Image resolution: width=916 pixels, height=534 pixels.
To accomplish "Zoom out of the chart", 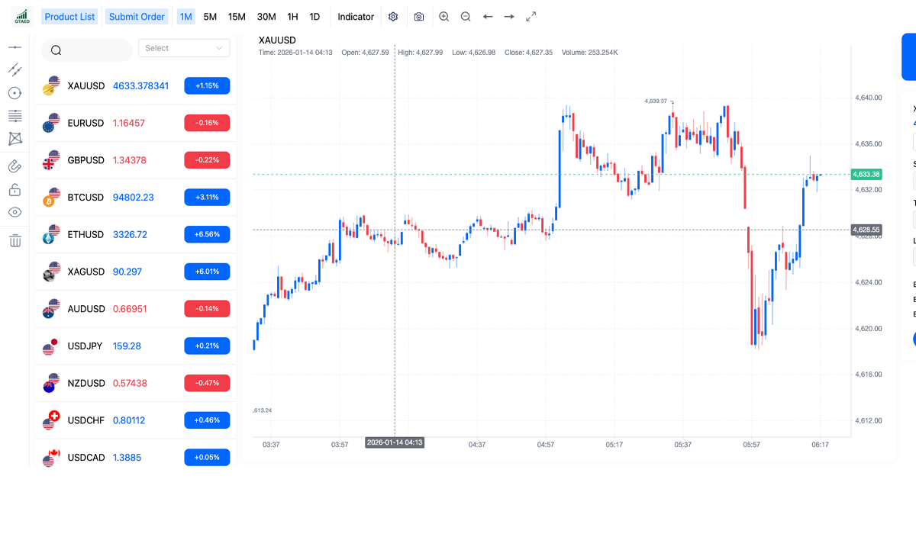I will (x=466, y=17).
